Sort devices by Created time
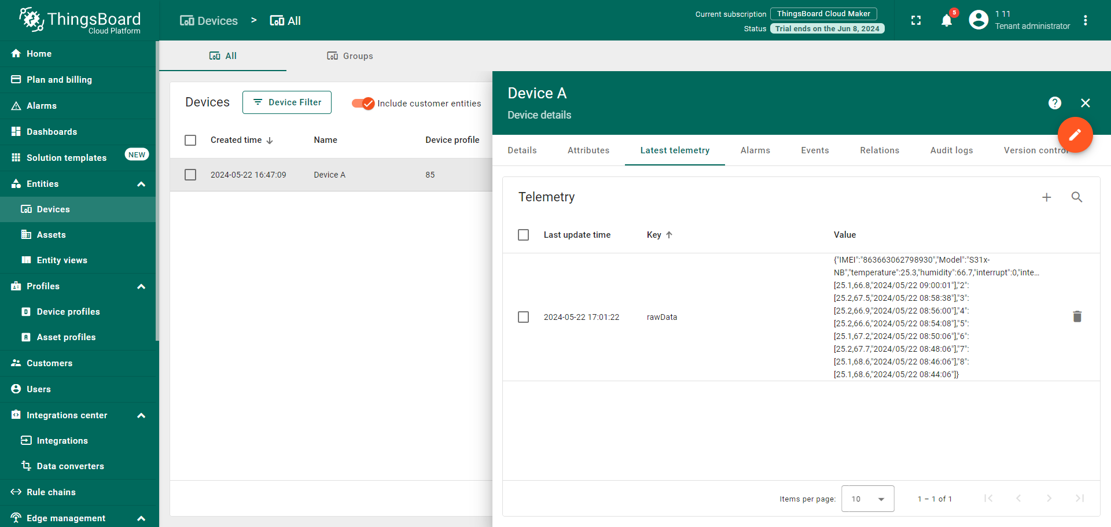This screenshot has width=1111, height=527. (242, 140)
